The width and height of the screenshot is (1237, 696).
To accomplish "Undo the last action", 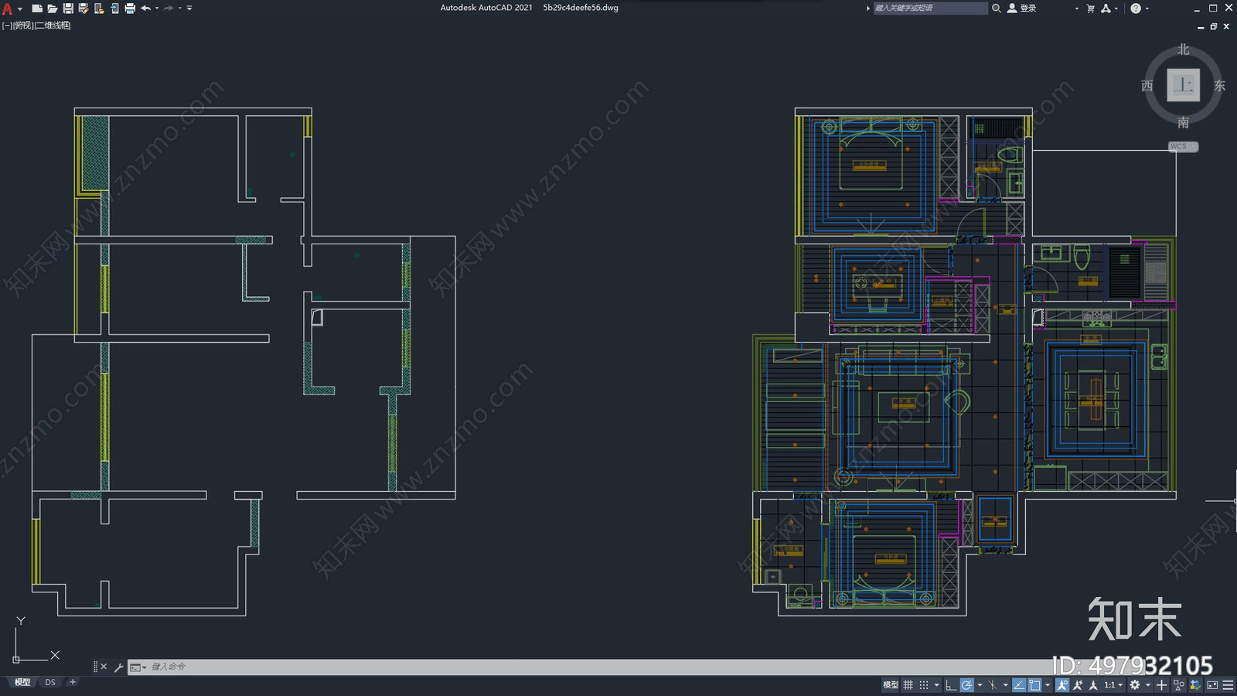I will pyautogui.click(x=145, y=9).
